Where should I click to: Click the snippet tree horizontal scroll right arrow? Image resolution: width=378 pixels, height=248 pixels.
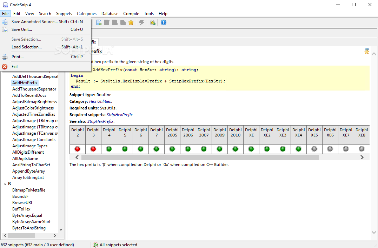click(x=55, y=235)
